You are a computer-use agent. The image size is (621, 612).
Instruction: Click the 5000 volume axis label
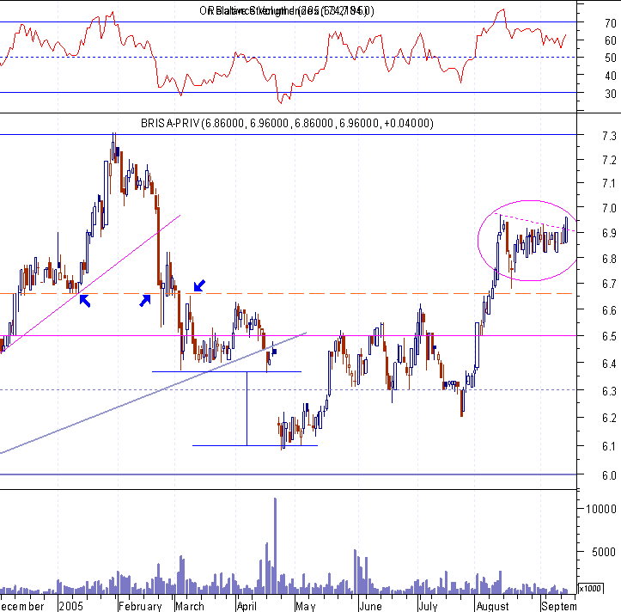point(604,552)
